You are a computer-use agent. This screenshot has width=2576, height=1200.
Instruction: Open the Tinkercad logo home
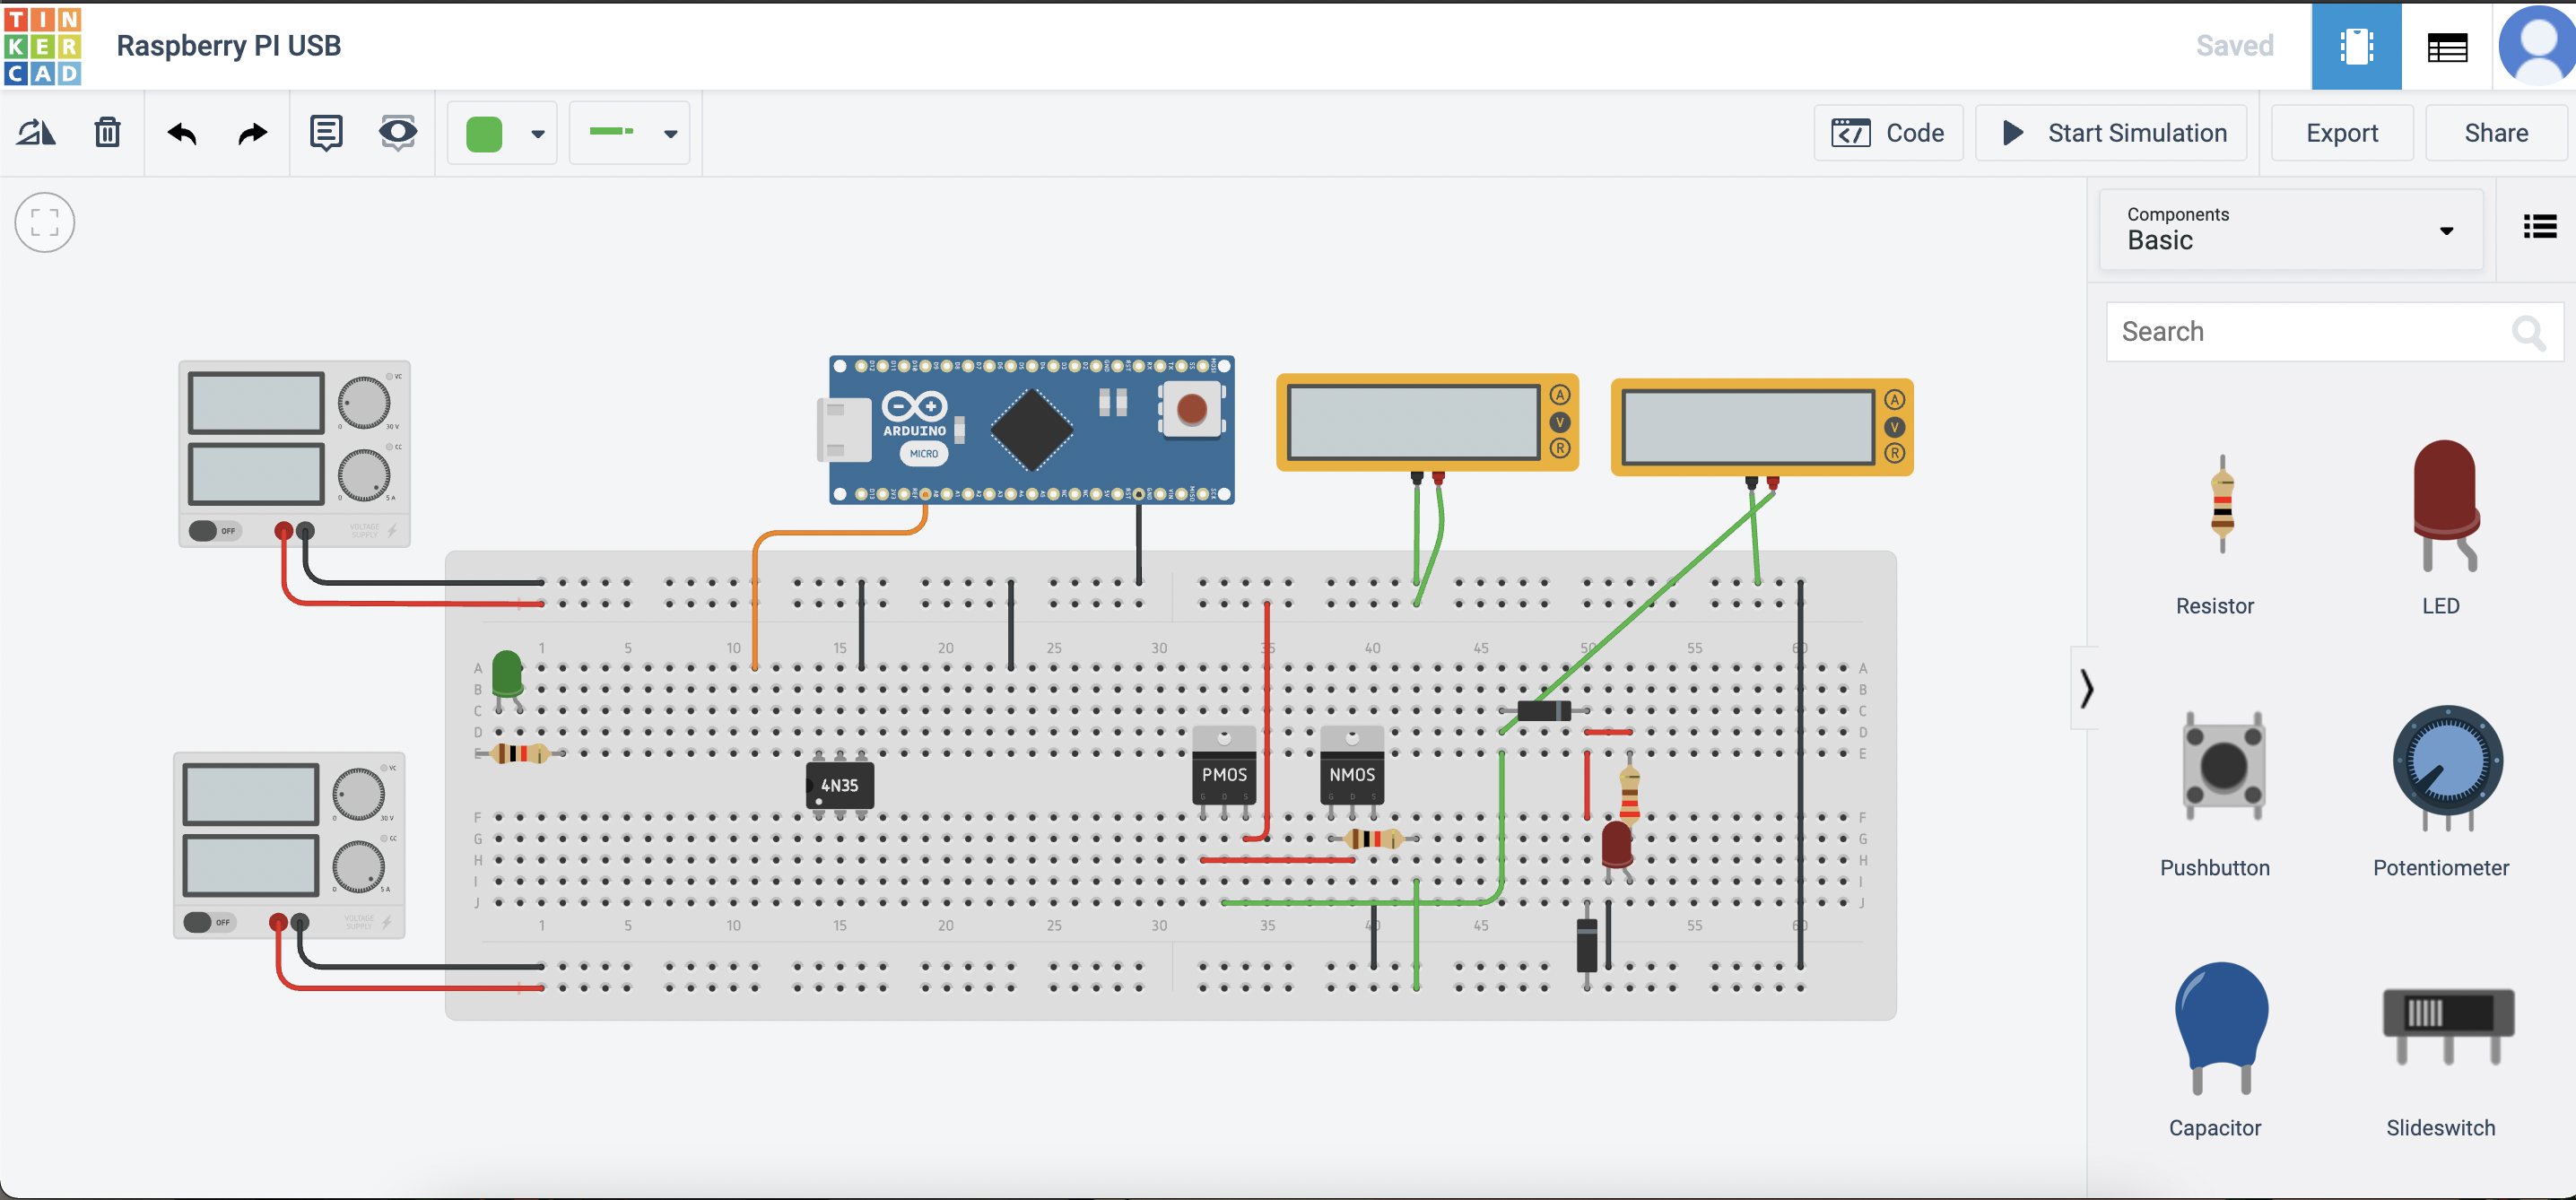click(42, 46)
